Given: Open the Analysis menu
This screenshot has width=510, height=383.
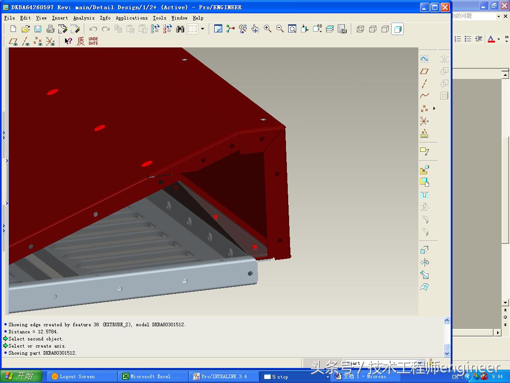Looking at the screenshot, I should 84,18.
